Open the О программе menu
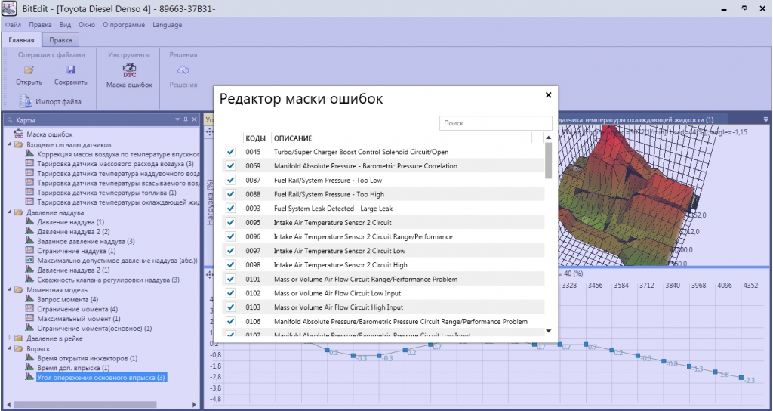The image size is (773, 411). pyautogui.click(x=124, y=25)
